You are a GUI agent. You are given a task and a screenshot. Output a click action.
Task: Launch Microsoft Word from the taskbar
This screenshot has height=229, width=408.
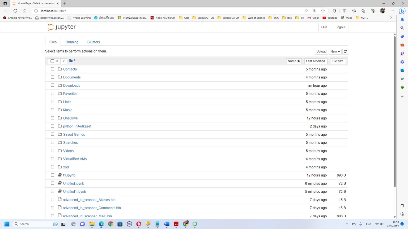pos(167,224)
